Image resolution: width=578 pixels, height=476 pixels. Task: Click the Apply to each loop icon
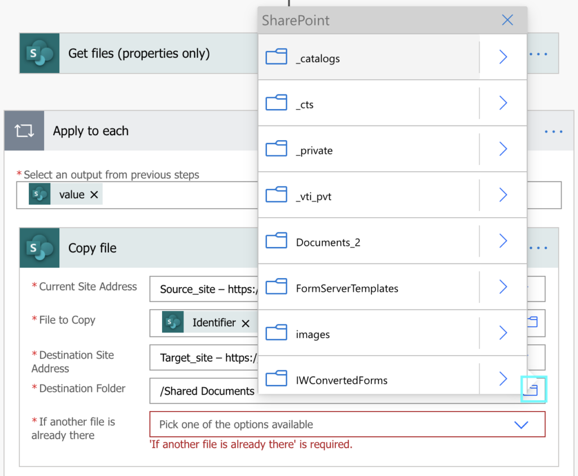(24, 131)
